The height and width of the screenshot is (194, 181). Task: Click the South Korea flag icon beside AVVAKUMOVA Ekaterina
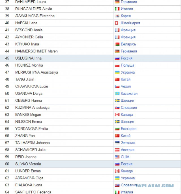pyautogui.click(x=117, y=16)
